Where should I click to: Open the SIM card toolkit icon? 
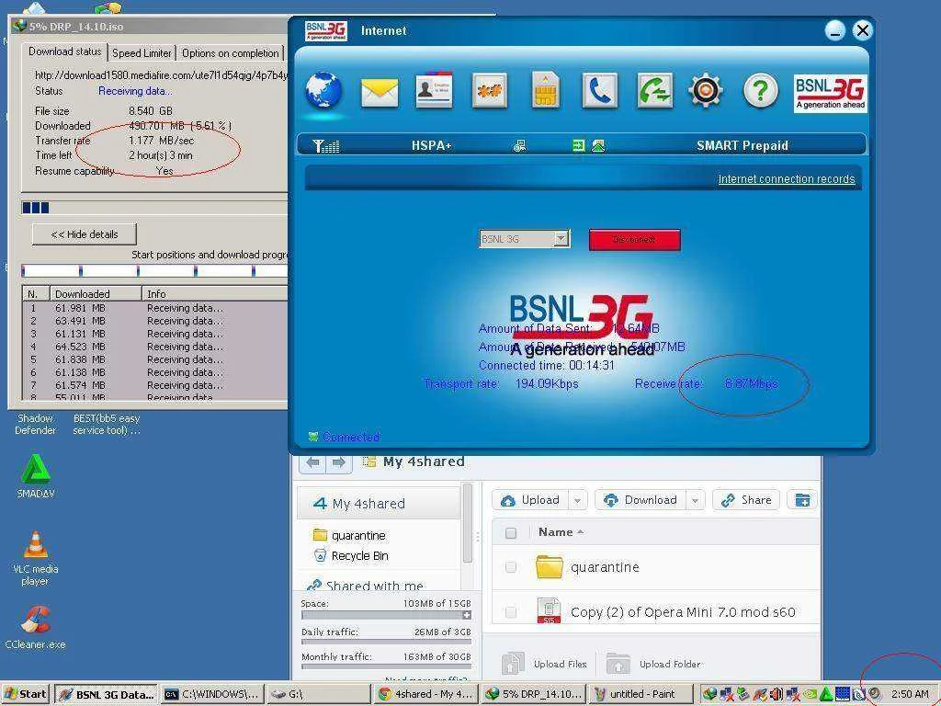coord(545,91)
